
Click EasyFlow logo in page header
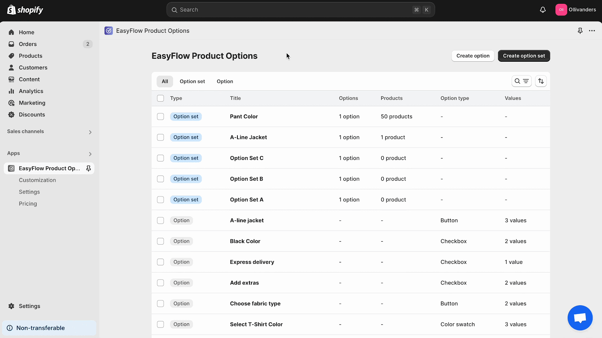click(109, 31)
